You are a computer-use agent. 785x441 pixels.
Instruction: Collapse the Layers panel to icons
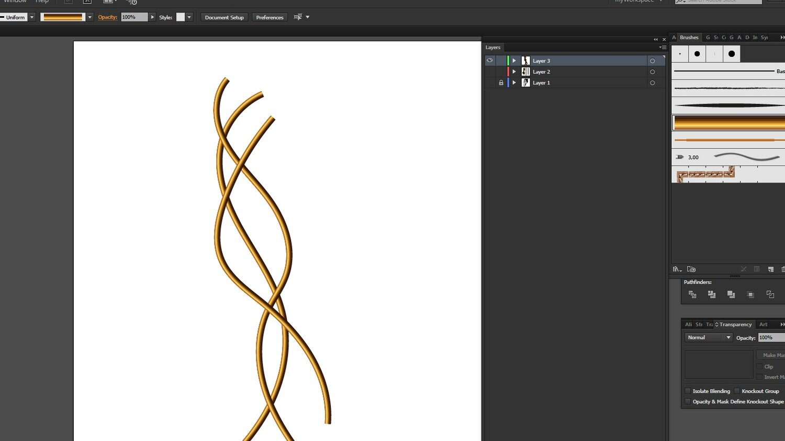point(656,39)
